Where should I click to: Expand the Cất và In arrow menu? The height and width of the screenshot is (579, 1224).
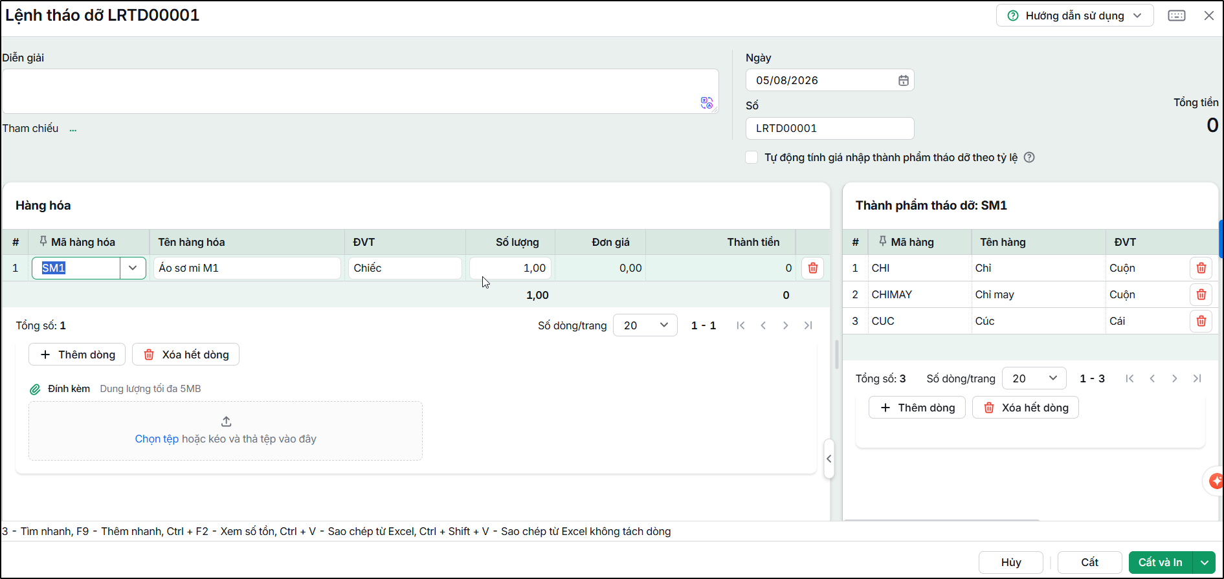coord(1204,562)
